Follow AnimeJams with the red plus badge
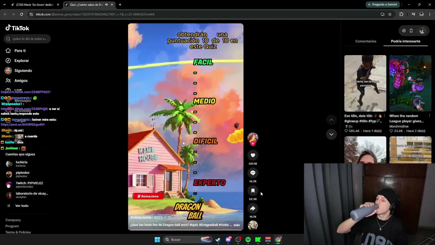The image size is (435, 245). 253,143
